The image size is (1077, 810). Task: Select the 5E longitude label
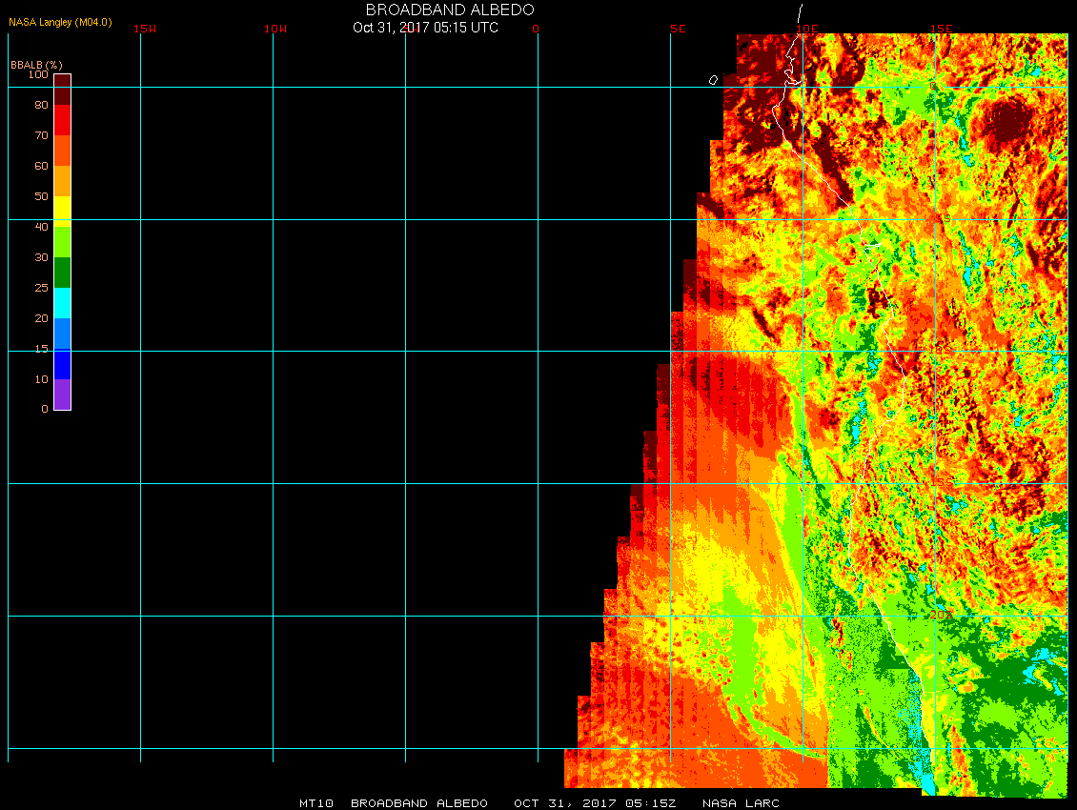click(x=678, y=29)
